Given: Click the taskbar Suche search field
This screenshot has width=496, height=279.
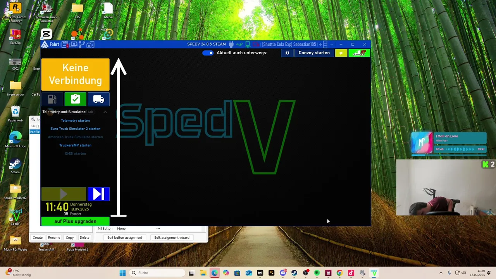Looking at the screenshot, I should click(x=157, y=273).
